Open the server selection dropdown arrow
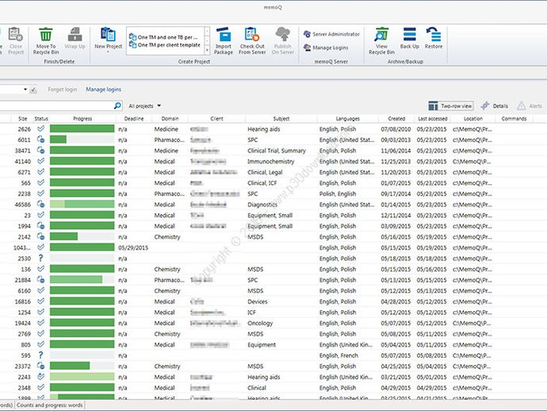Image resolution: width=547 pixels, height=411 pixels. tap(25, 90)
